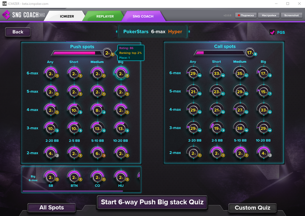The image size is (305, 216).
Task: Select Call 5-max Any stack gauge
Action: pyautogui.click(x=194, y=91)
